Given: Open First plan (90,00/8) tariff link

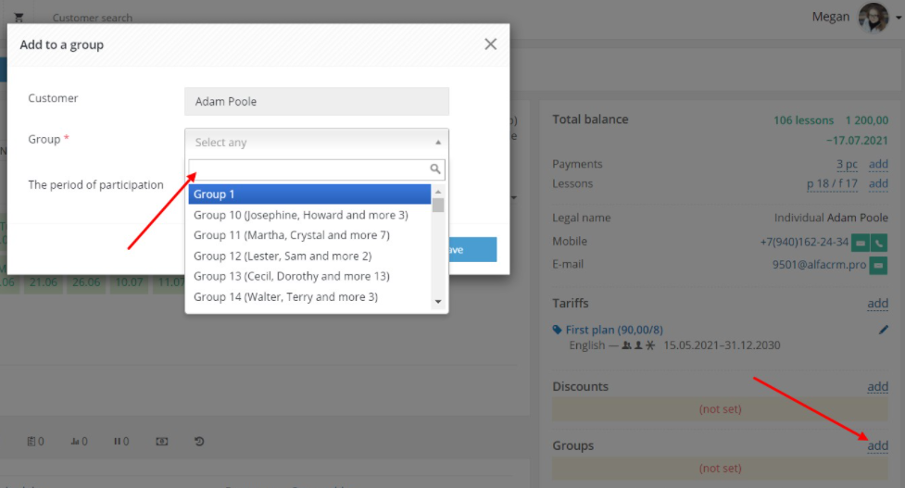Looking at the screenshot, I should coord(614,330).
